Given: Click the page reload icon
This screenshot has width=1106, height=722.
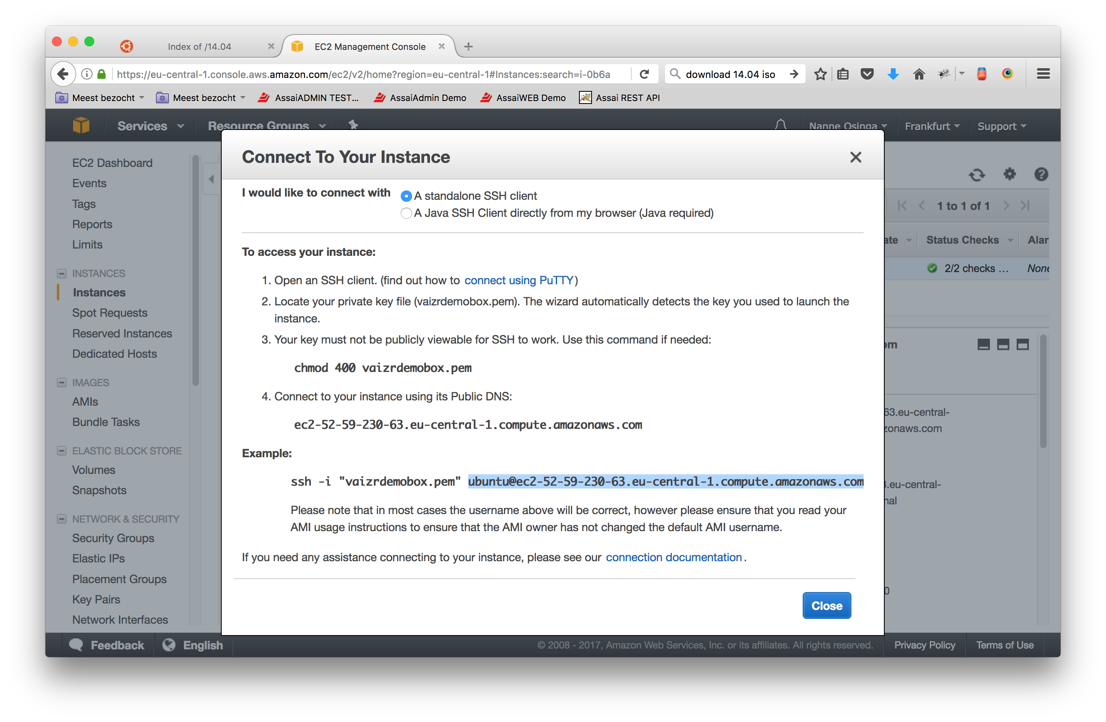Looking at the screenshot, I should 644,74.
